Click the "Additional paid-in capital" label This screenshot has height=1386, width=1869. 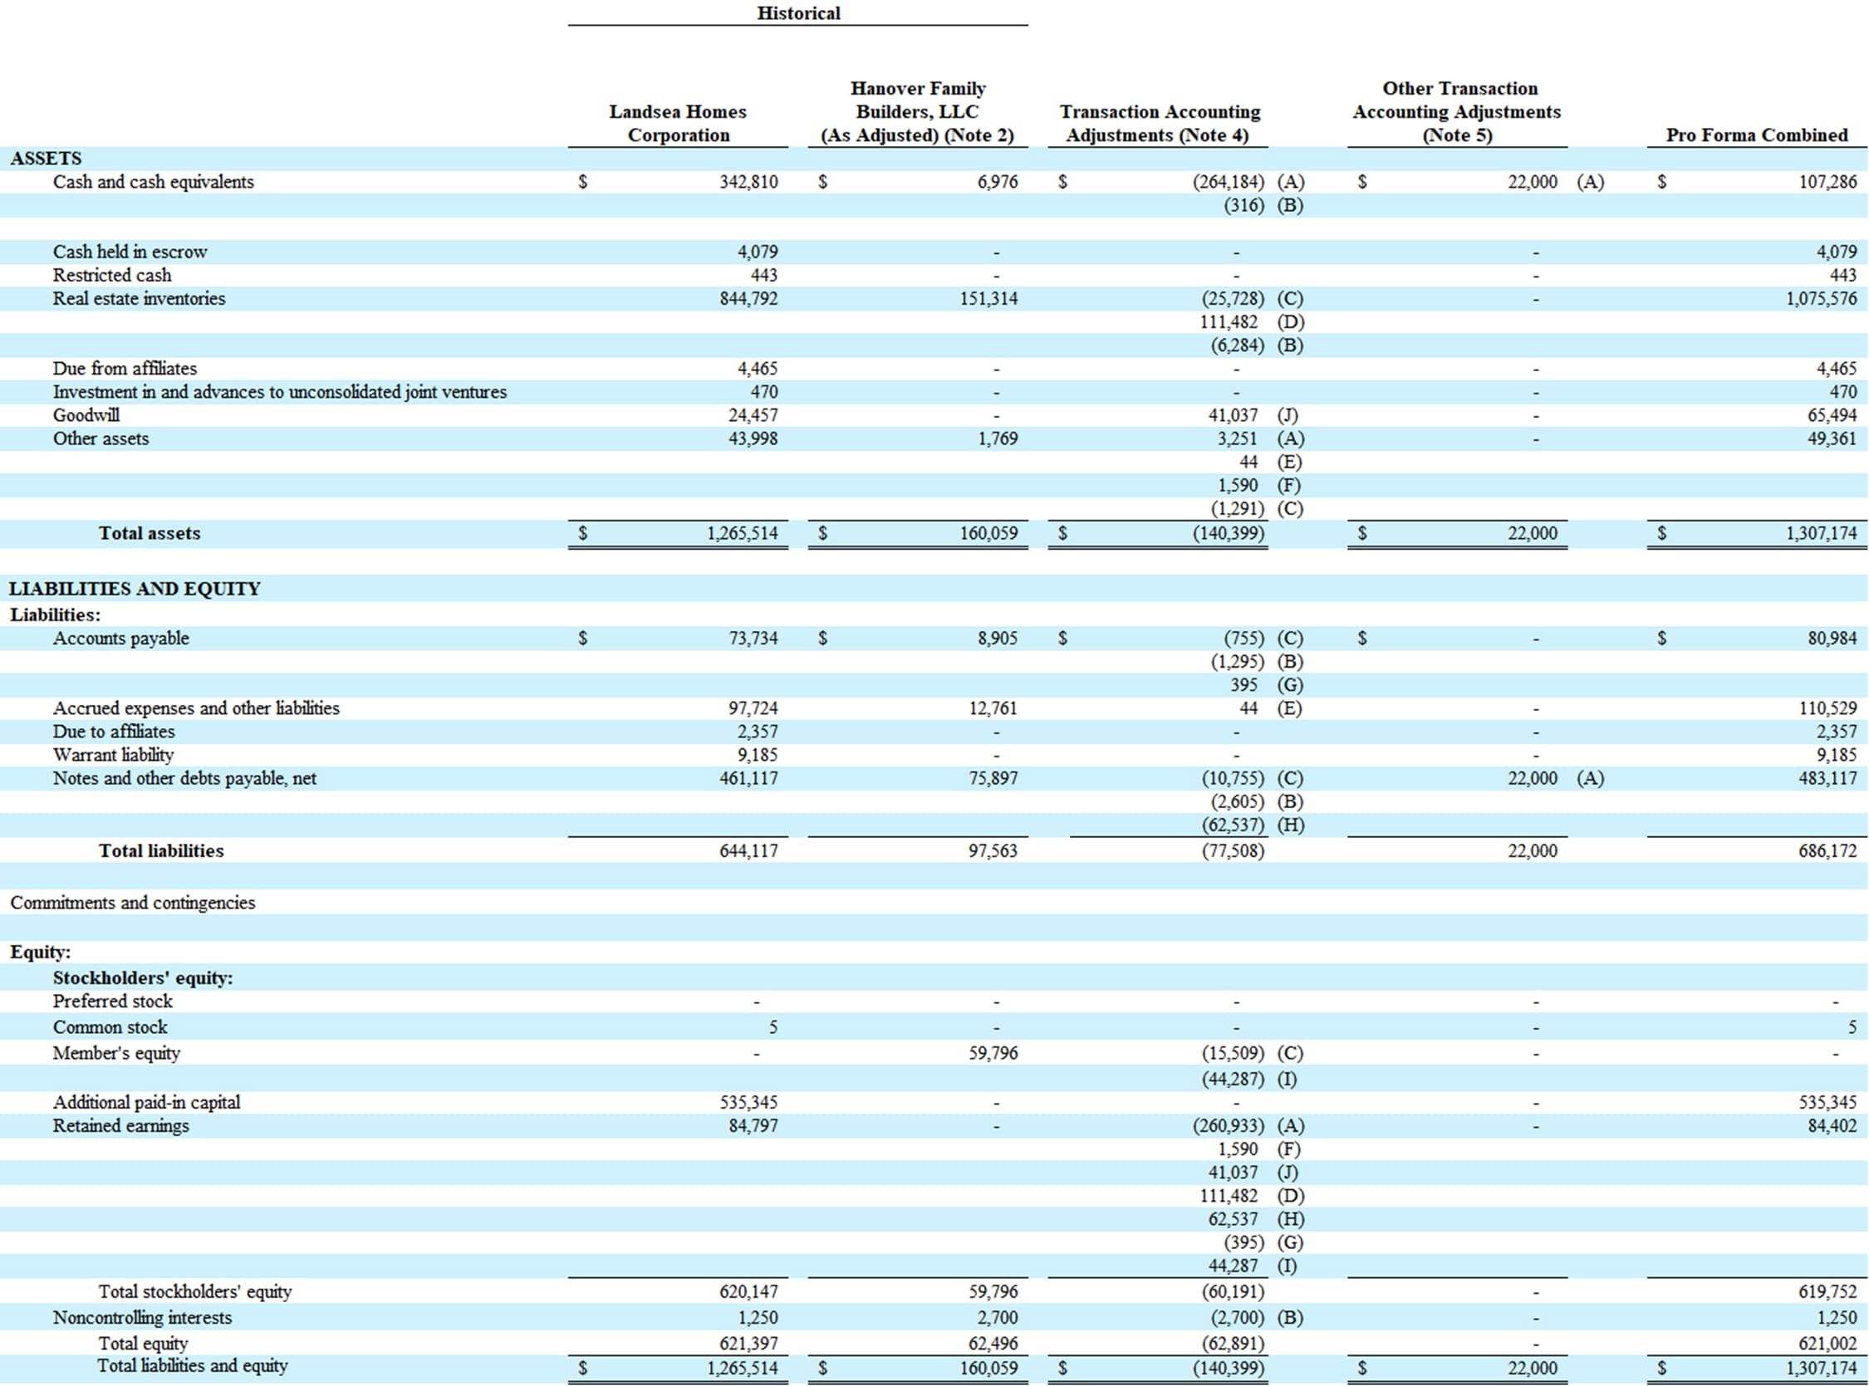coord(146,1104)
